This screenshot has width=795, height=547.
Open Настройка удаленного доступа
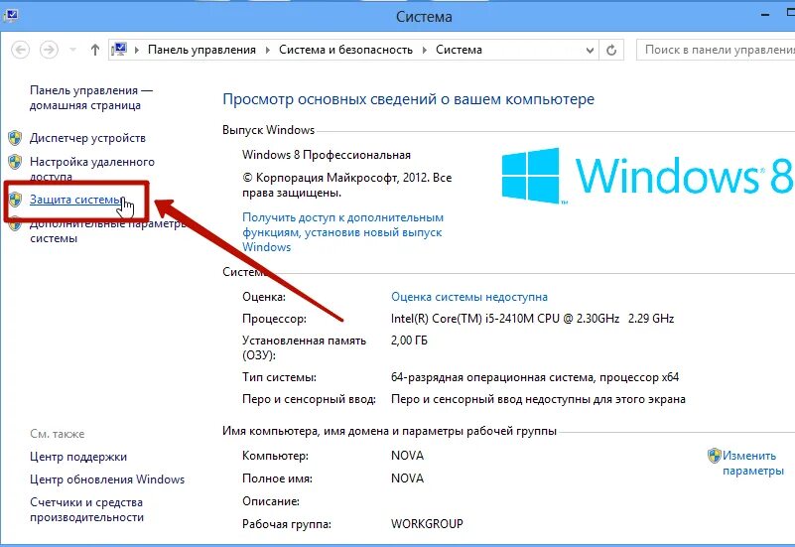[x=92, y=169]
